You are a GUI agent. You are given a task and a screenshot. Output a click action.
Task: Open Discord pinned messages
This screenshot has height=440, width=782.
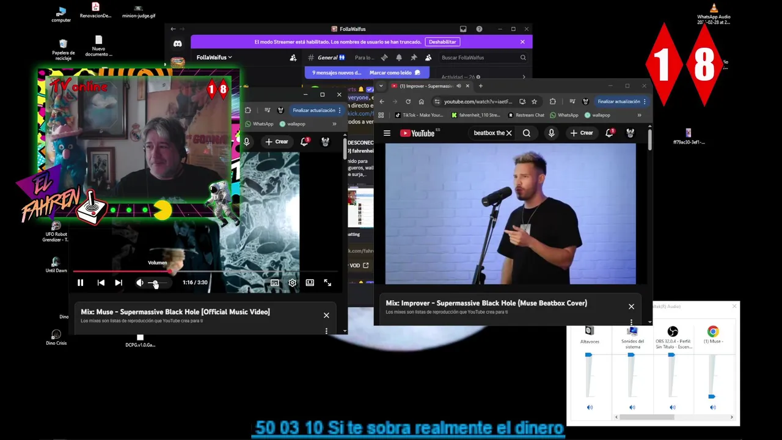414,57
